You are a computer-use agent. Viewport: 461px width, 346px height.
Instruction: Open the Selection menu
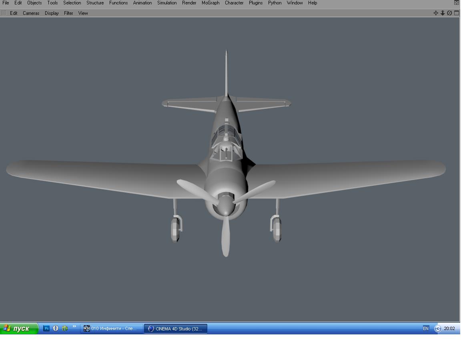[x=72, y=3]
